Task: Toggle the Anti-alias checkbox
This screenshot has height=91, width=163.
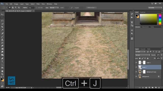Action: 36,8
